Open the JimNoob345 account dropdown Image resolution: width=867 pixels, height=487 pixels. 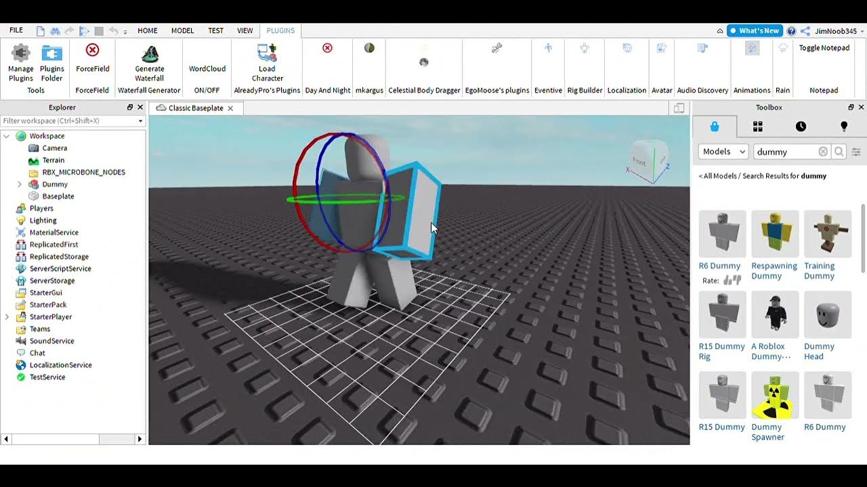pos(839,31)
